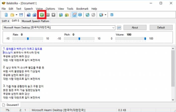Click the green book with play icon

61,15
